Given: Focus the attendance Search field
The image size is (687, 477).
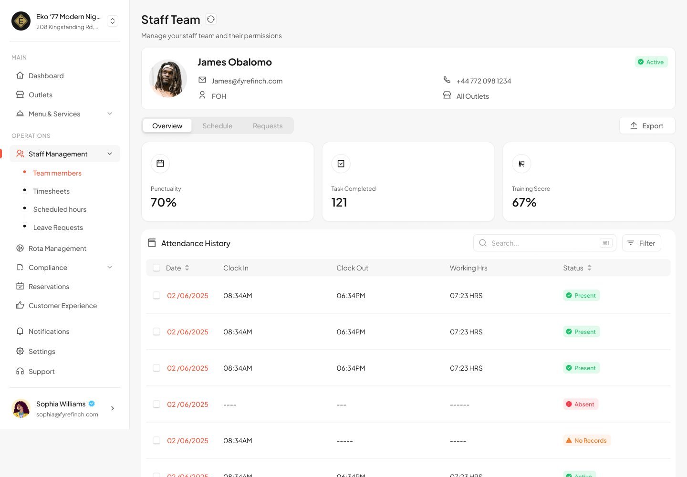Looking at the screenshot, I should point(545,243).
